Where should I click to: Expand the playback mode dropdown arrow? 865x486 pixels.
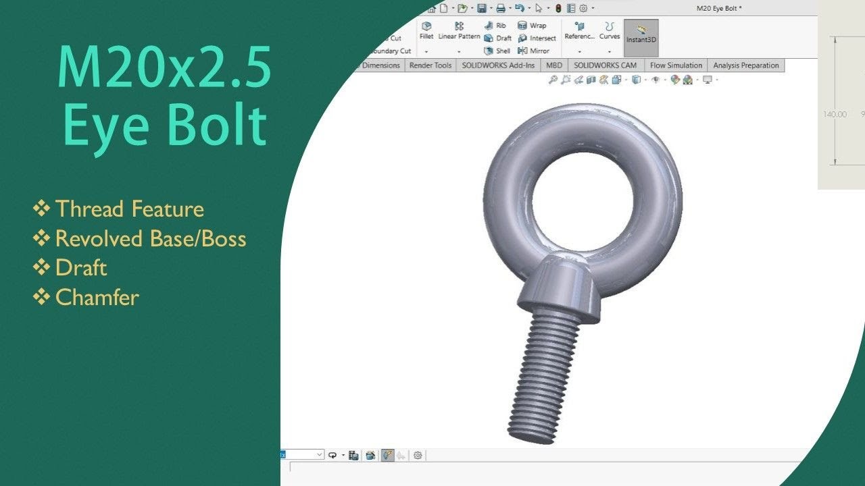[343, 455]
